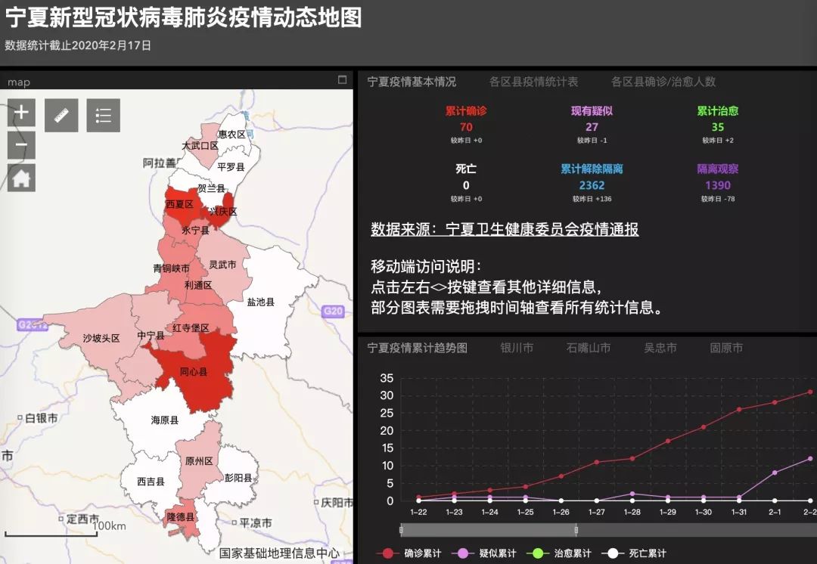Image resolution: width=817 pixels, height=564 pixels.
Task: Open the 吴忠市 trend chart tab
Action: click(660, 349)
